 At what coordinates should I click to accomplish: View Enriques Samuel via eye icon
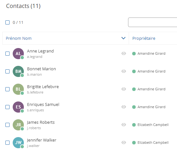pos(124,107)
